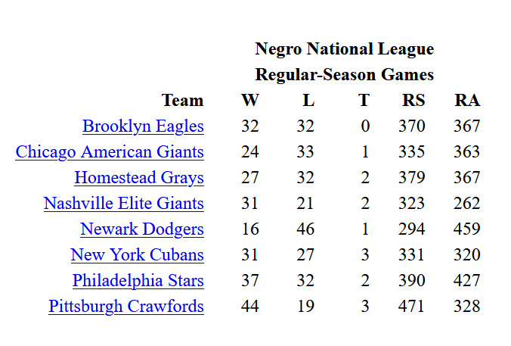Click Newark Dodgers' runs allowed value 459

click(467, 229)
